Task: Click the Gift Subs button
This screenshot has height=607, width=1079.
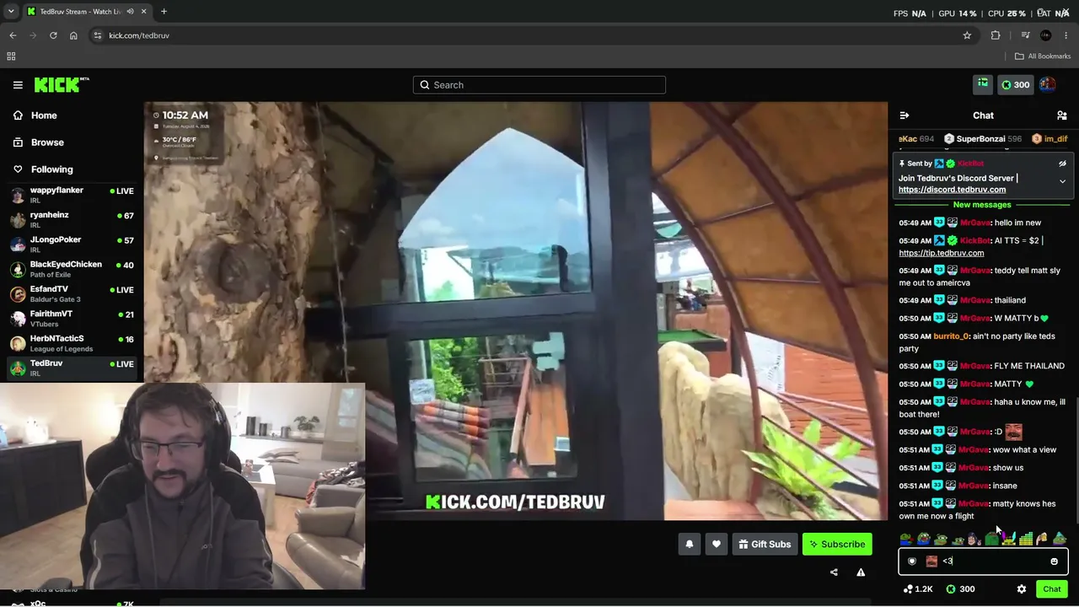Action: point(765,545)
